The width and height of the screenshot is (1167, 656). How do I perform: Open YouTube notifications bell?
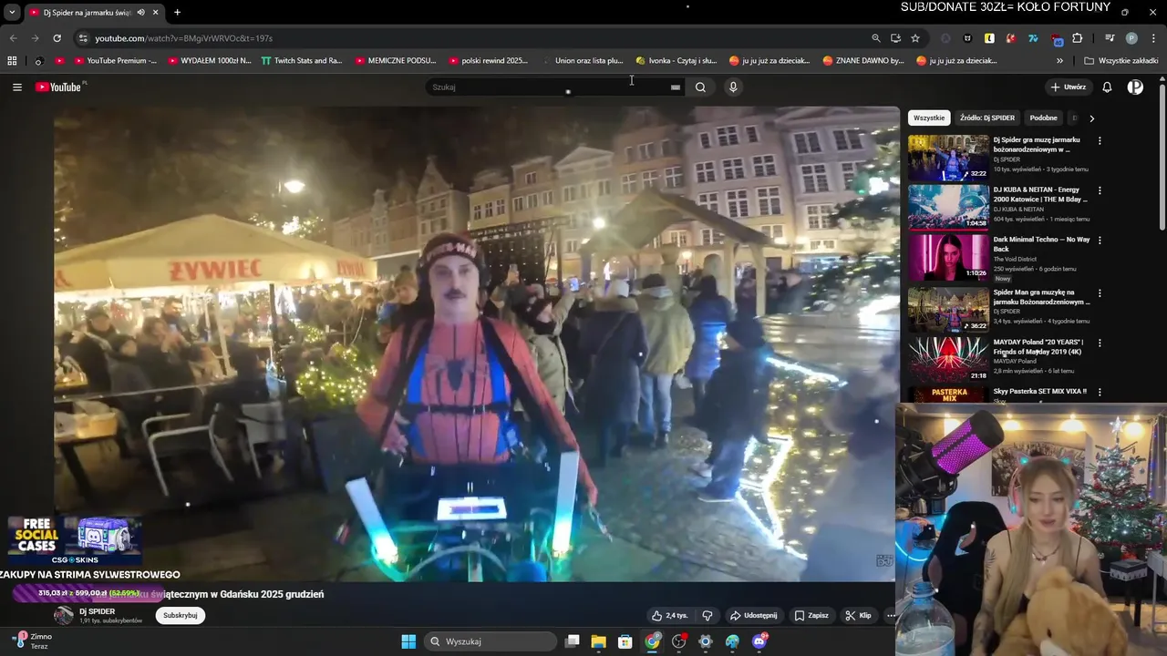pyautogui.click(x=1107, y=87)
